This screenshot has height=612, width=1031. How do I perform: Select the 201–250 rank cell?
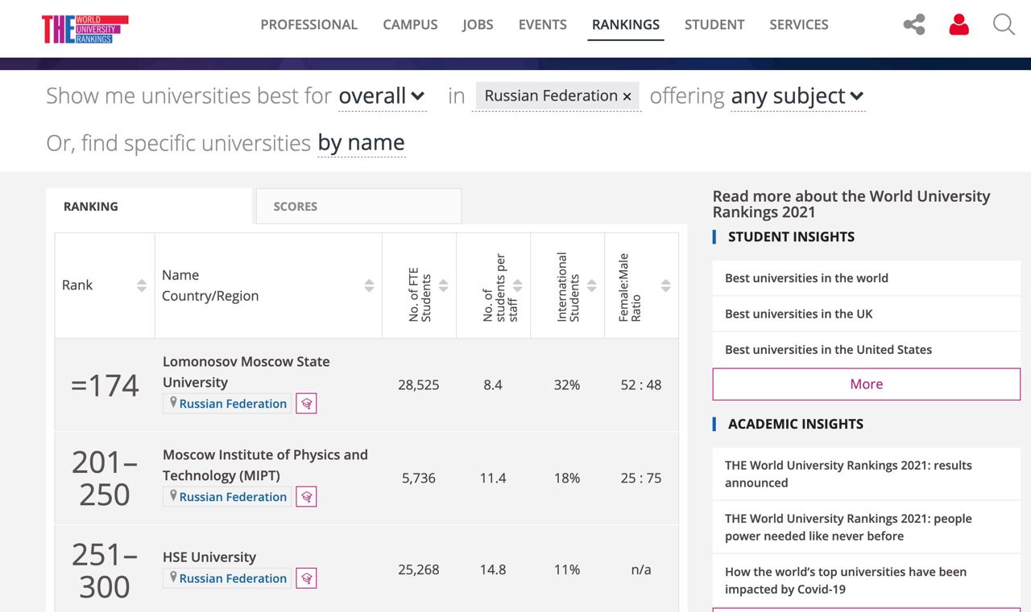click(x=105, y=479)
